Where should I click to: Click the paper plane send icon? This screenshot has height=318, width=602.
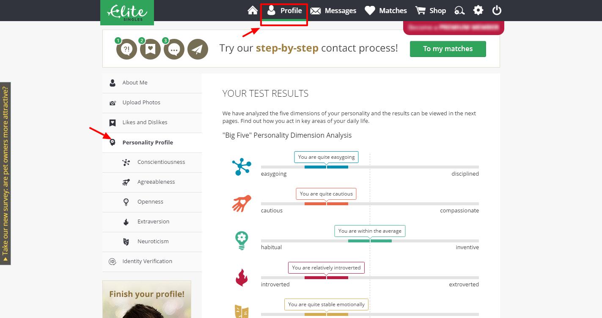(198, 49)
